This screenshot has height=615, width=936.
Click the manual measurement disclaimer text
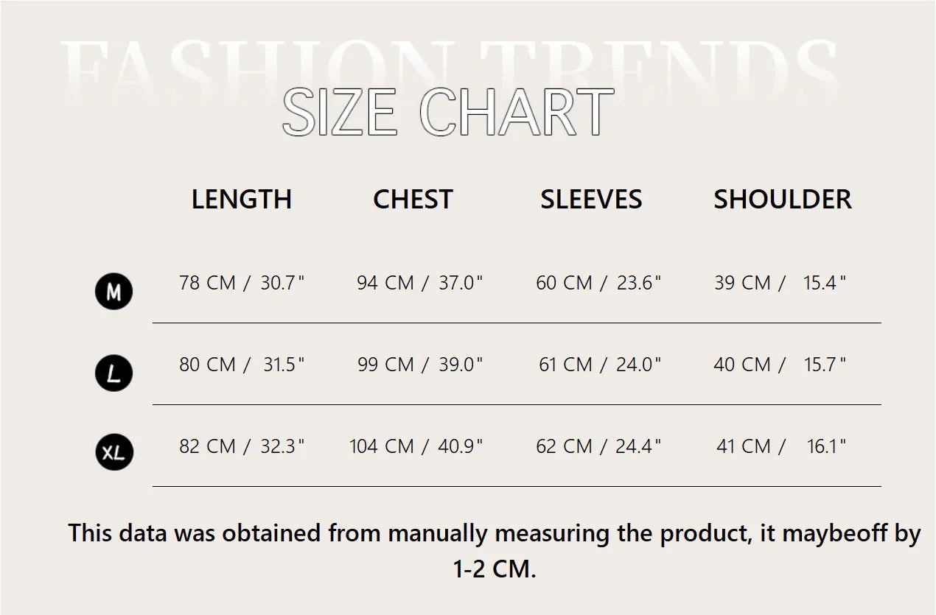tap(495, 551)
